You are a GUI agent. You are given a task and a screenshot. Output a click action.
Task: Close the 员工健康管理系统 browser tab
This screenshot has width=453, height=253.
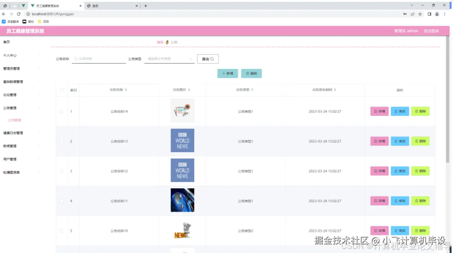pyautogui.click(x=80, y=6)
